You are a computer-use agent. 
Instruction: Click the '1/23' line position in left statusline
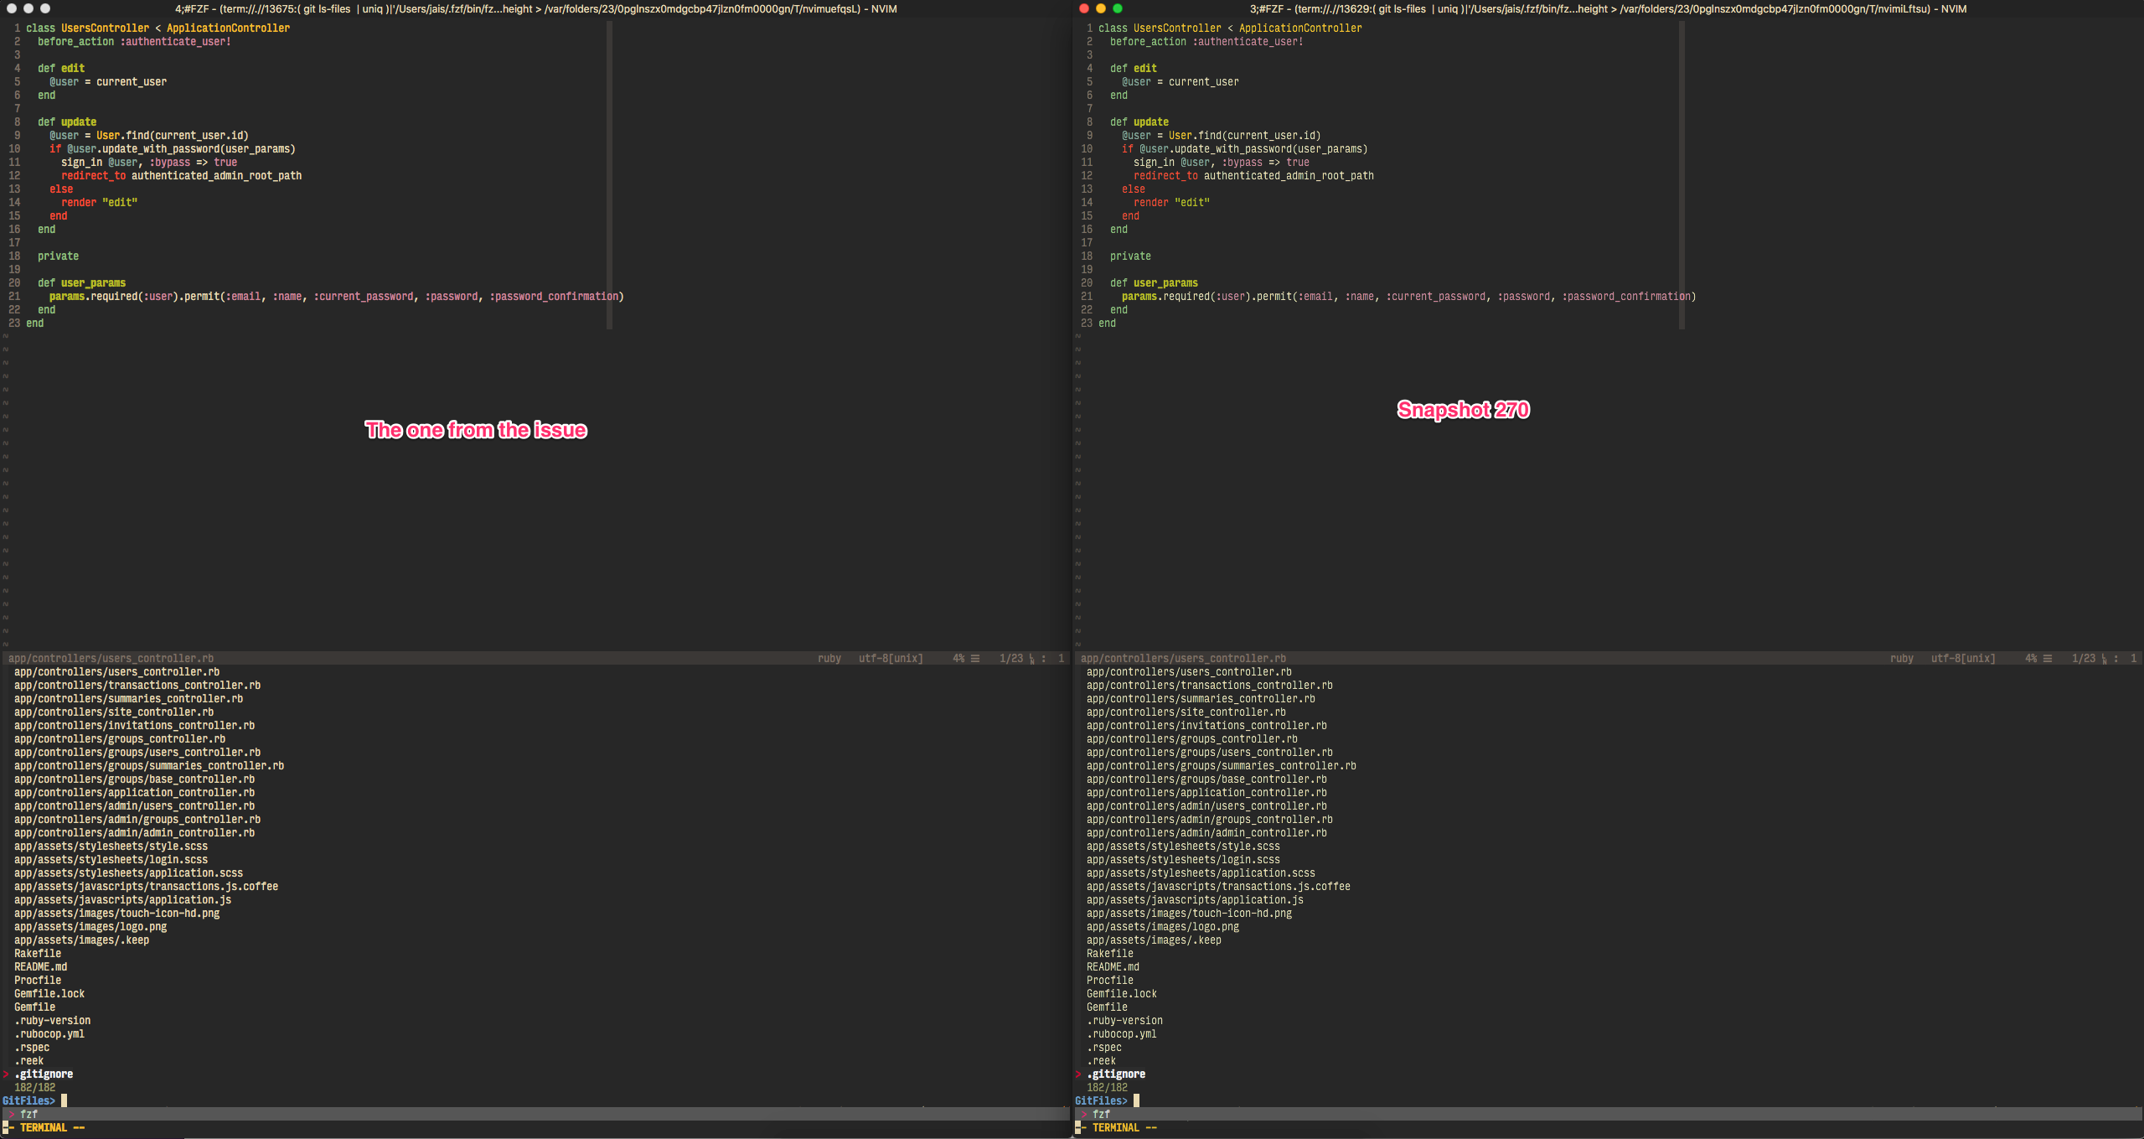tap(1011, 658)
